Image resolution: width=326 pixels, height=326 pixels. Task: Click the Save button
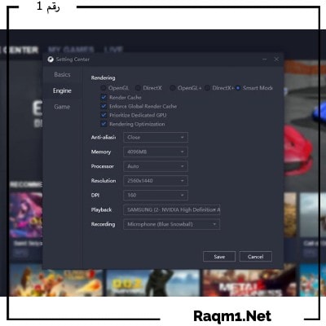click(219, 257)
